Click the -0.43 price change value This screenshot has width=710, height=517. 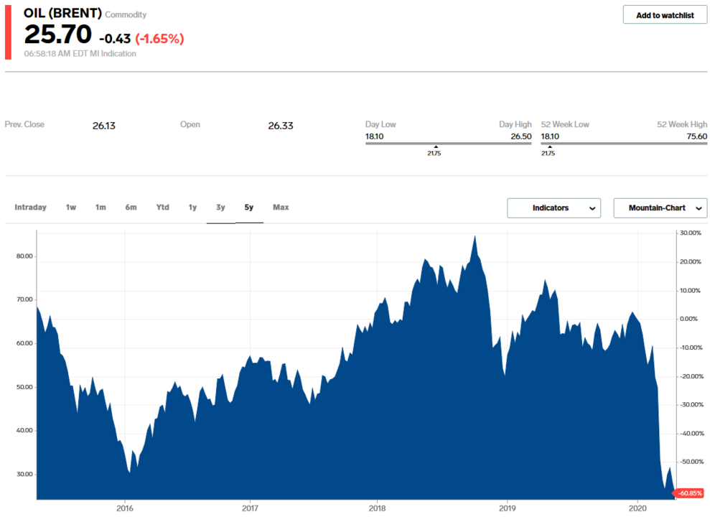115,39
